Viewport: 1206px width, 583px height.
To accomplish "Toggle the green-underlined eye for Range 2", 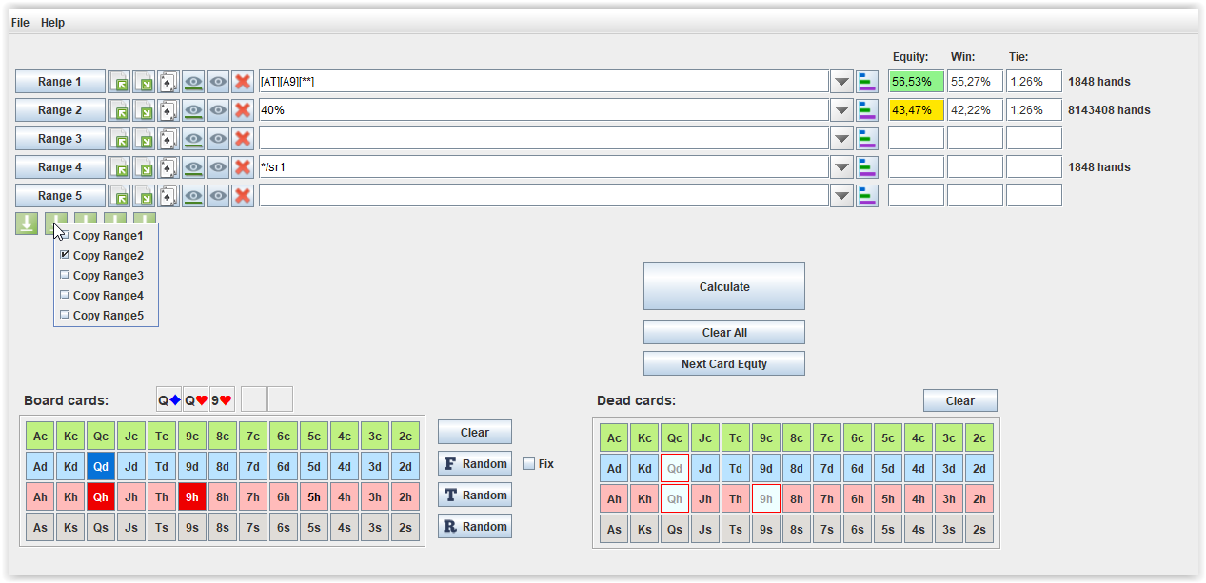I will pyautogui.click(x=193, y=110).
